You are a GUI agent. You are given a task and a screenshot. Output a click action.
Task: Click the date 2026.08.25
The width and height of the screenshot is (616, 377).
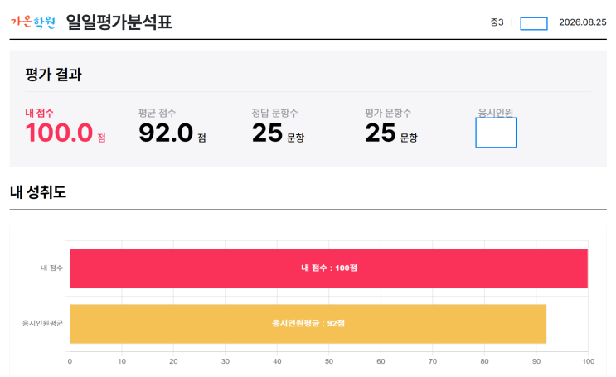point(583,22)
